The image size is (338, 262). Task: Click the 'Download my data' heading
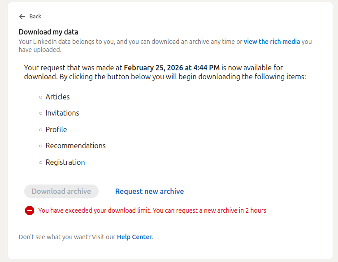tap(48, 32)
